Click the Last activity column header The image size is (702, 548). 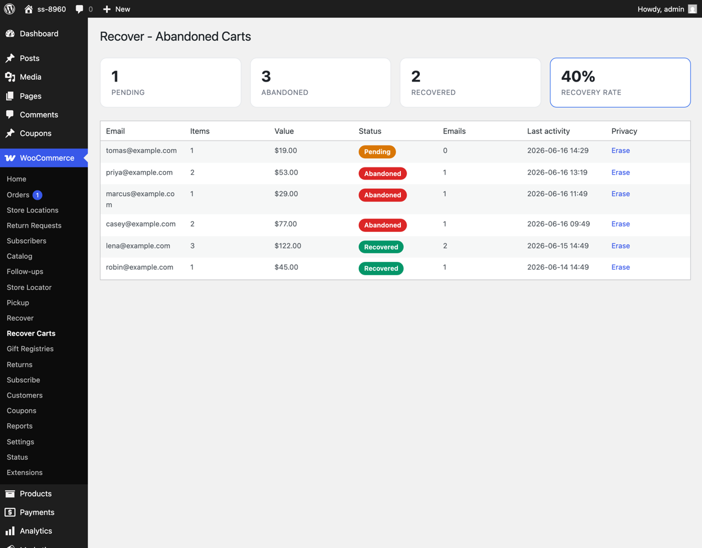(x=548, y=131)
